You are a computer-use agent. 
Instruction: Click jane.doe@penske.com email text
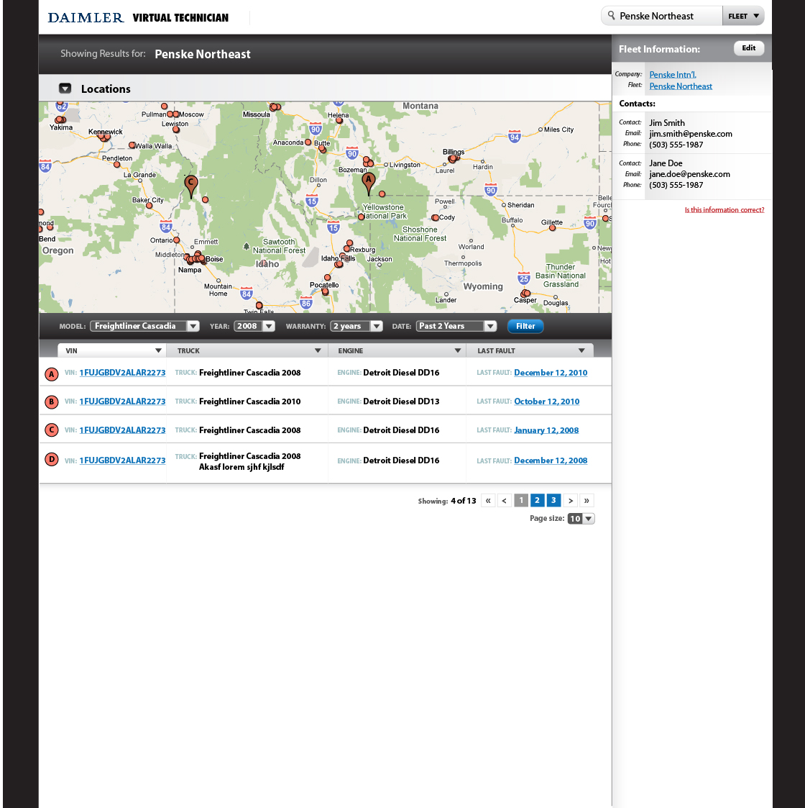tap(690, 174)
